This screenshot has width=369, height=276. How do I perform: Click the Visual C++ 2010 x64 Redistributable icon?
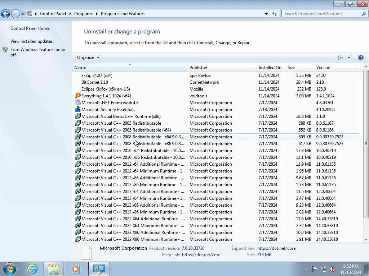coord(78,150)
